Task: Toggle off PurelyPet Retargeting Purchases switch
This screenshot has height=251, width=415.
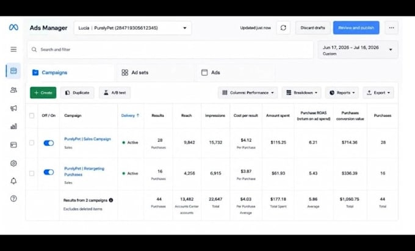Action: tap(49, 172)
